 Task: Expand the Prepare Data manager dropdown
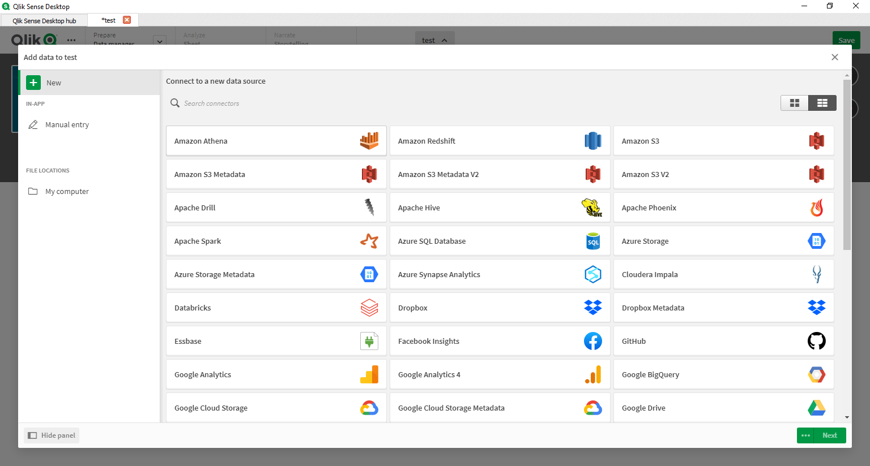(160, 41)
